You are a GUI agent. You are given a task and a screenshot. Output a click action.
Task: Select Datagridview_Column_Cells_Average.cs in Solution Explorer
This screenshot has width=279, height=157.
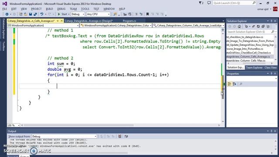(x=248, y=57)
